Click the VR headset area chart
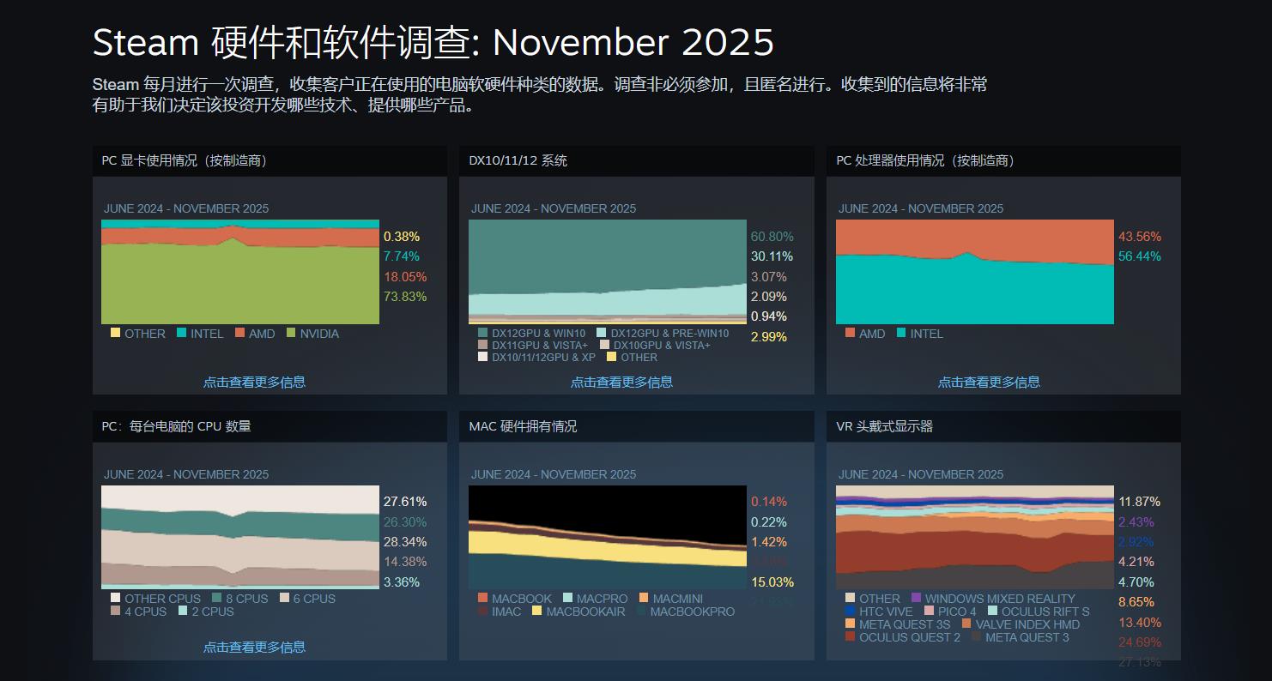1272x681 pixels. (x=974, y=537)
